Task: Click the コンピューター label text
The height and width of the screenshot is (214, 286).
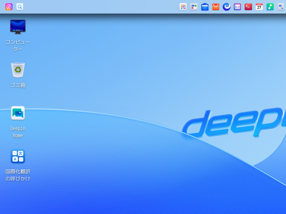Action: click(x=18, y=46)
